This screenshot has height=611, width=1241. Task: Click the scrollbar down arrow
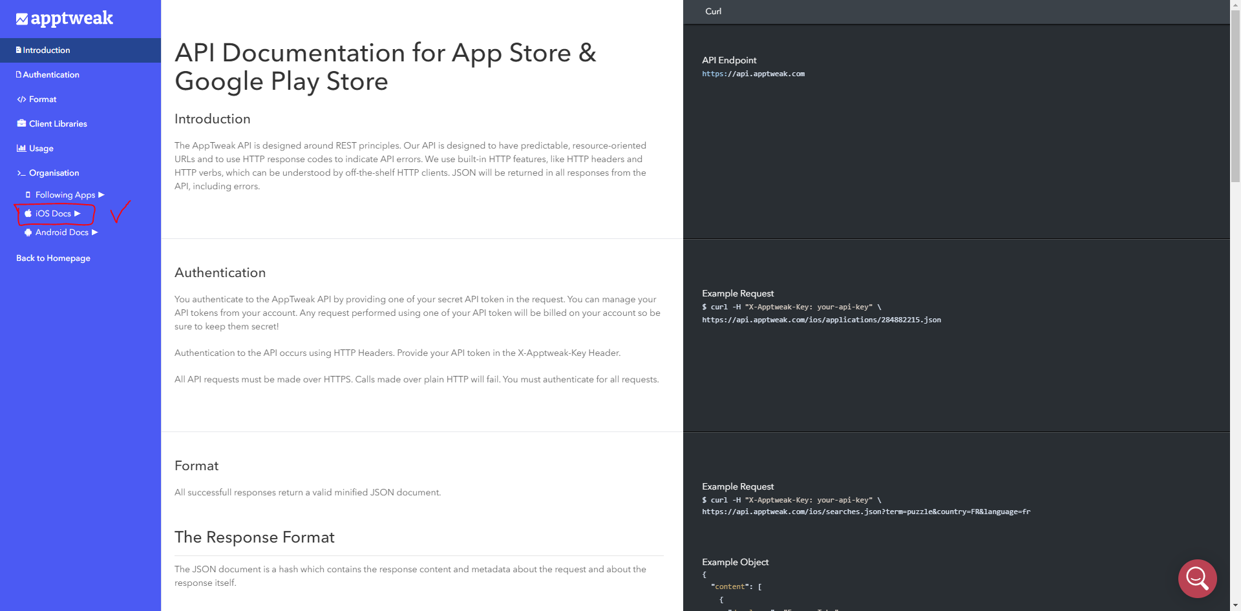1235,606
